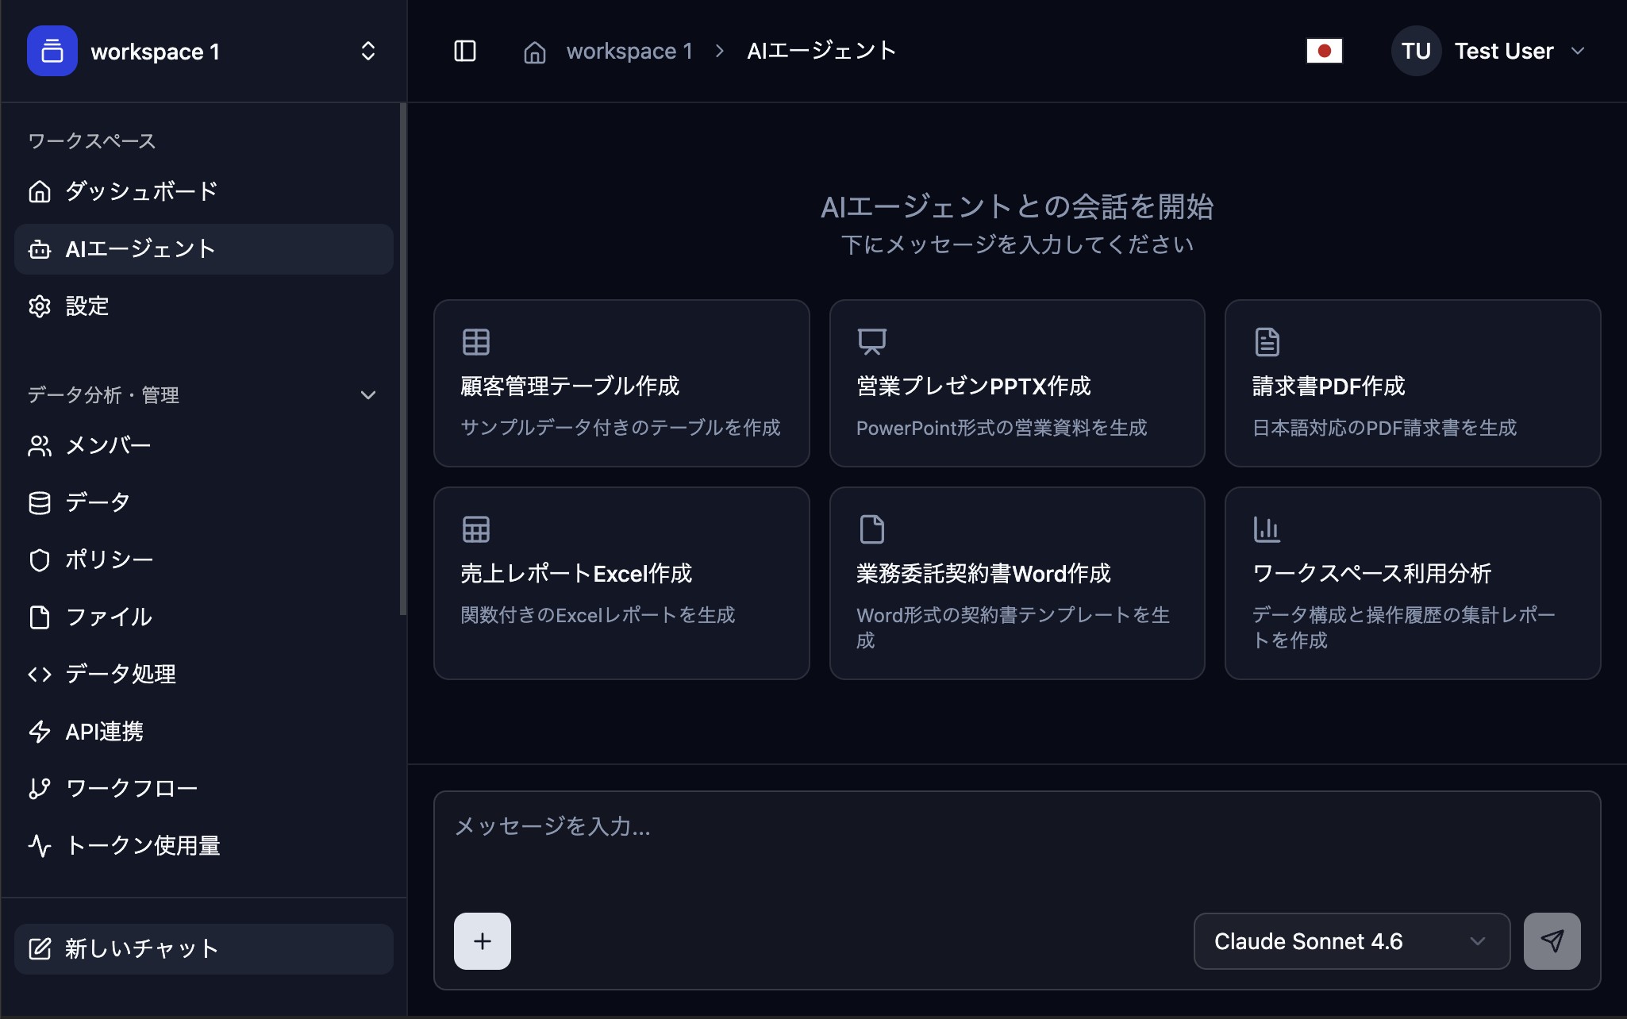
Task: Open ワークフロー with branch icon
Action: coord(131,789)
